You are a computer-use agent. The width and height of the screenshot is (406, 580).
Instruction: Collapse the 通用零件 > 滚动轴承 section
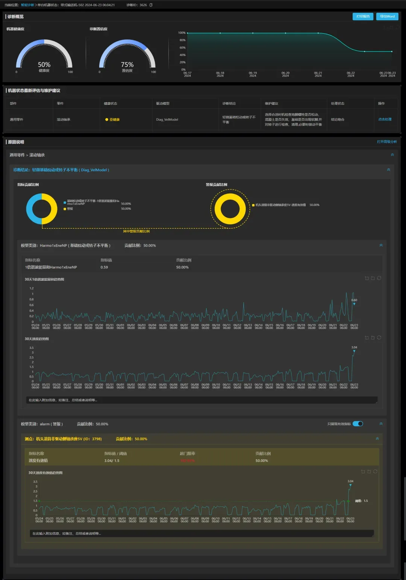click(x=392, y=155)
